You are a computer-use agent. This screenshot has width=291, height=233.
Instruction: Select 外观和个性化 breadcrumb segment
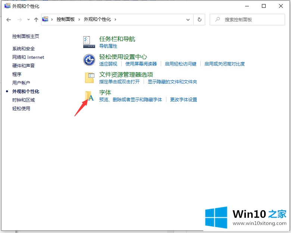click(x=97, y=19)
